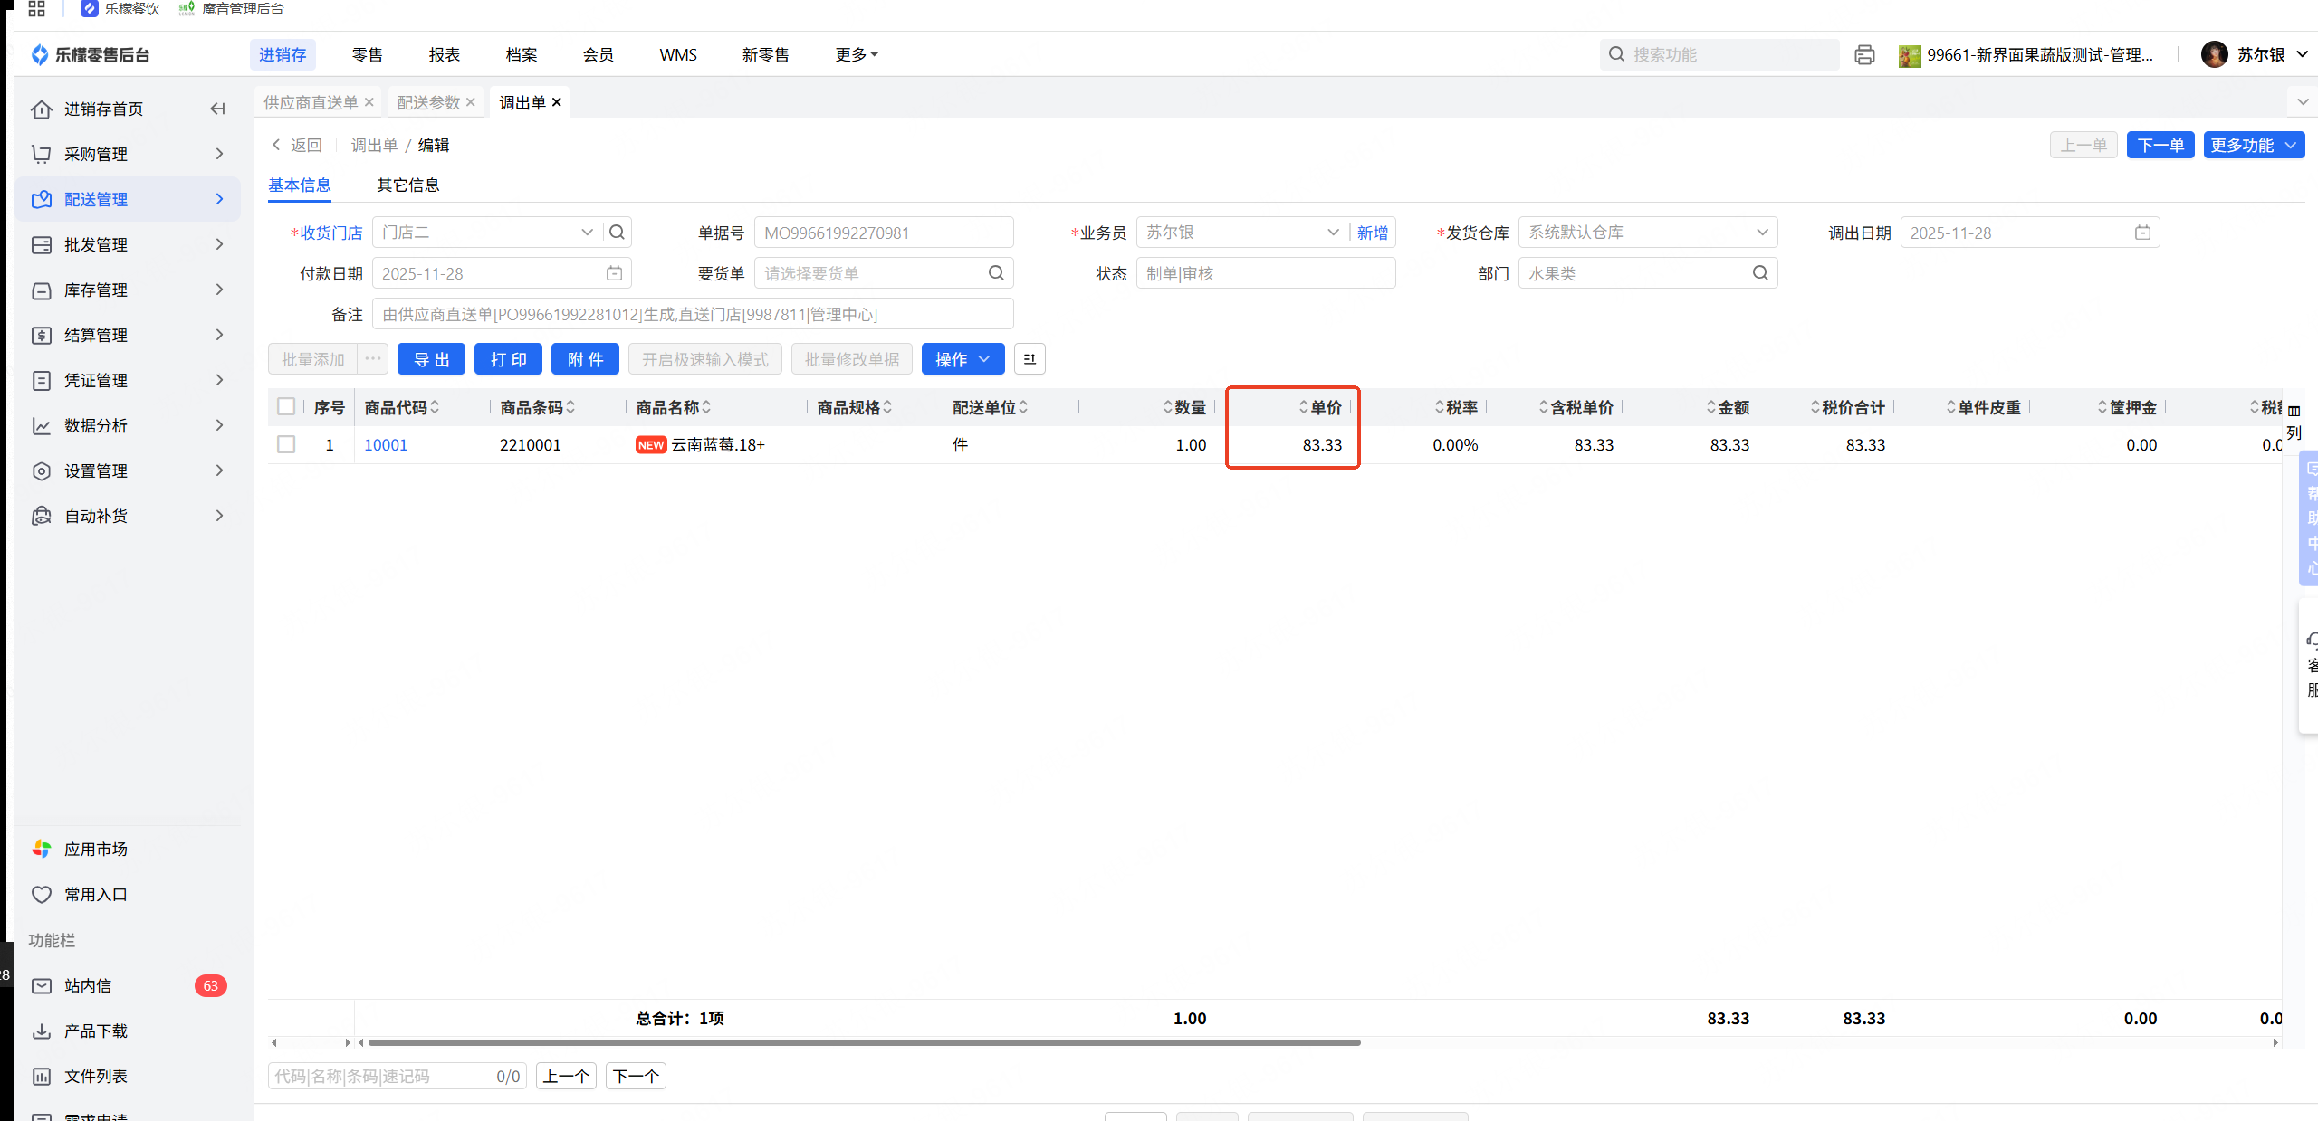Open the 操作 dropdown button
2318x1121 pixels.
click(963, 359)
